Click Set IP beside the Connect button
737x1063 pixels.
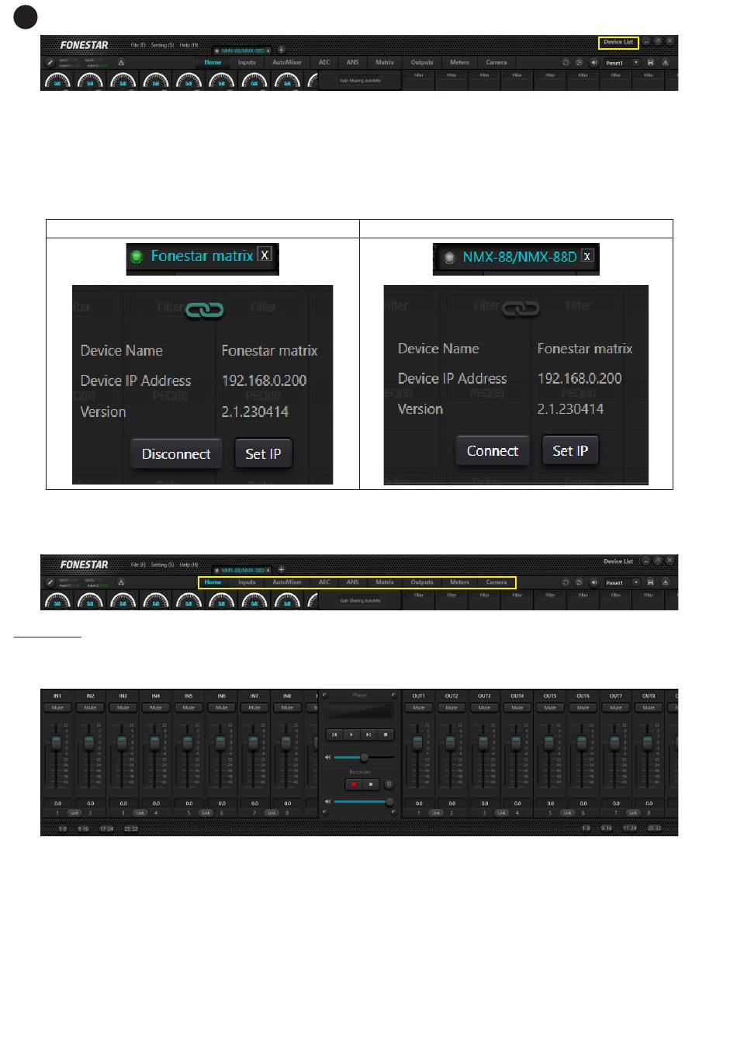coord(570,451)
